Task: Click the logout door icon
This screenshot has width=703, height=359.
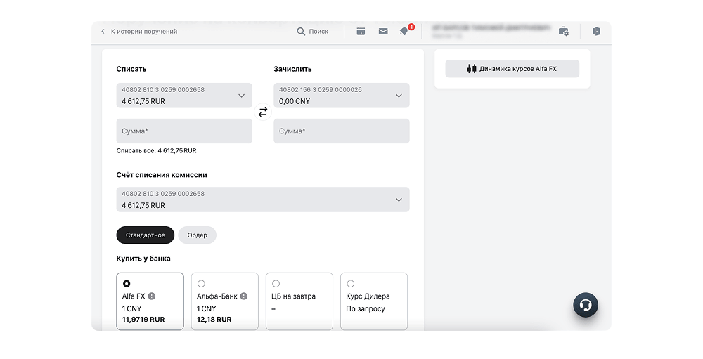Action: pos(596,31)
